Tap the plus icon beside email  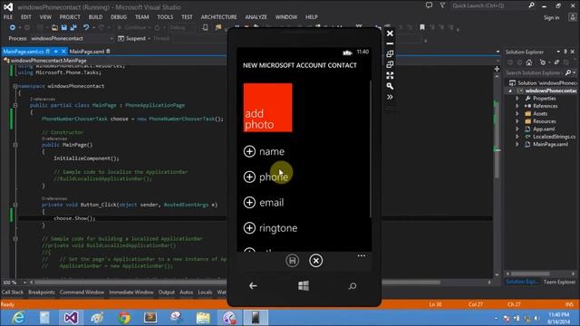click(249, 202)
